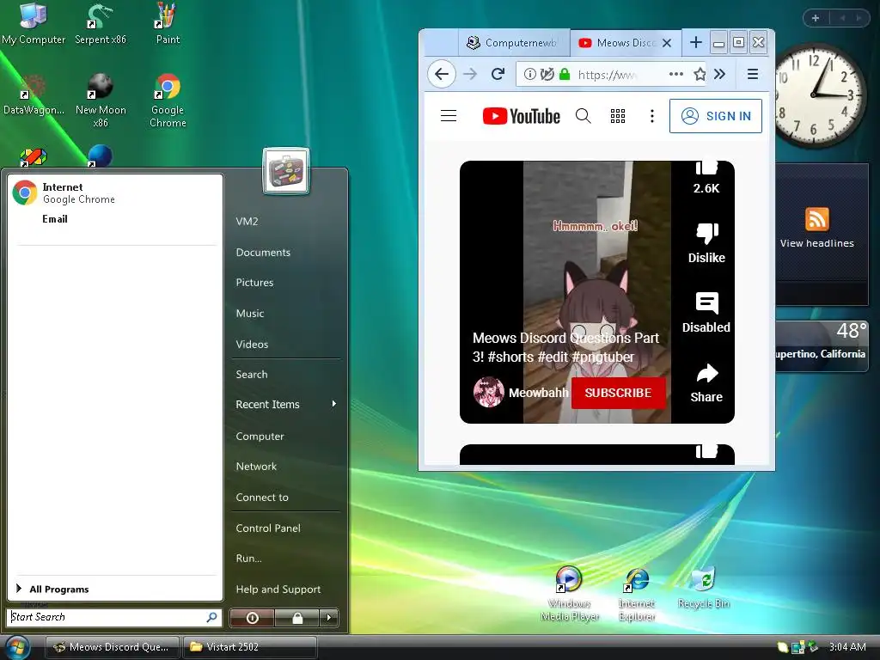Click the green padlock security icon
Viewport: 880px width, 660px height.
pos(565,74)
